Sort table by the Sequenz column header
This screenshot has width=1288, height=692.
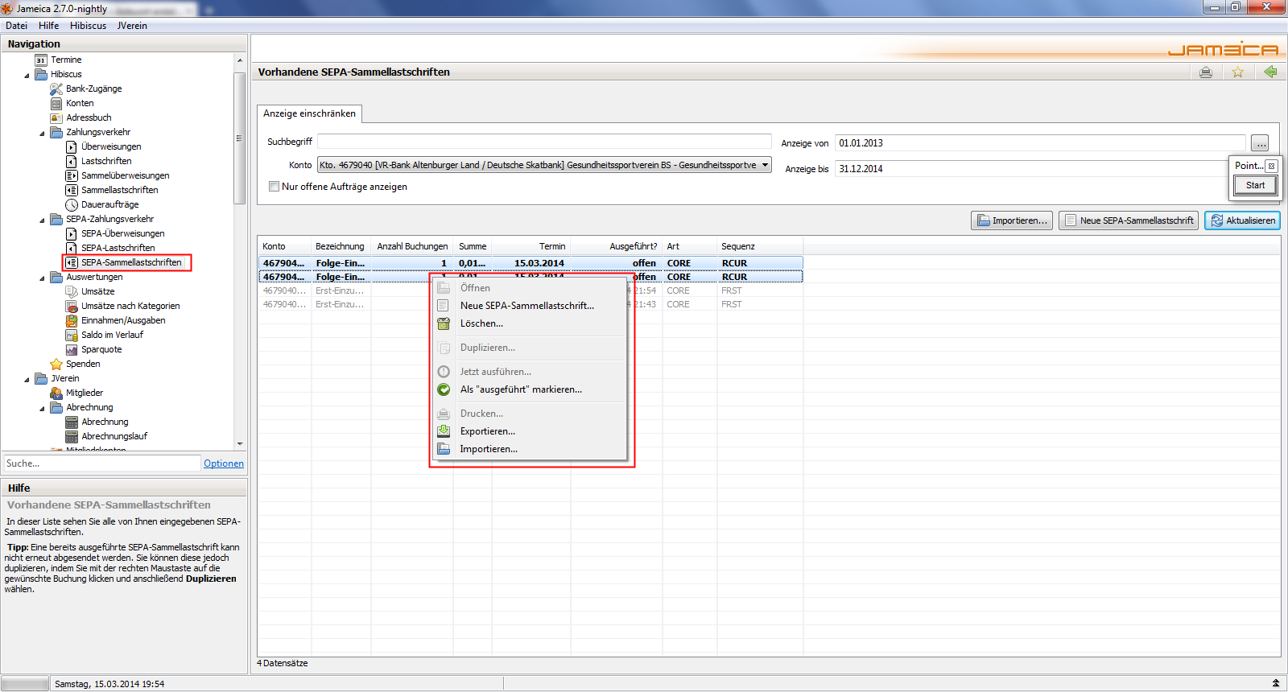(x=759, y=246)
